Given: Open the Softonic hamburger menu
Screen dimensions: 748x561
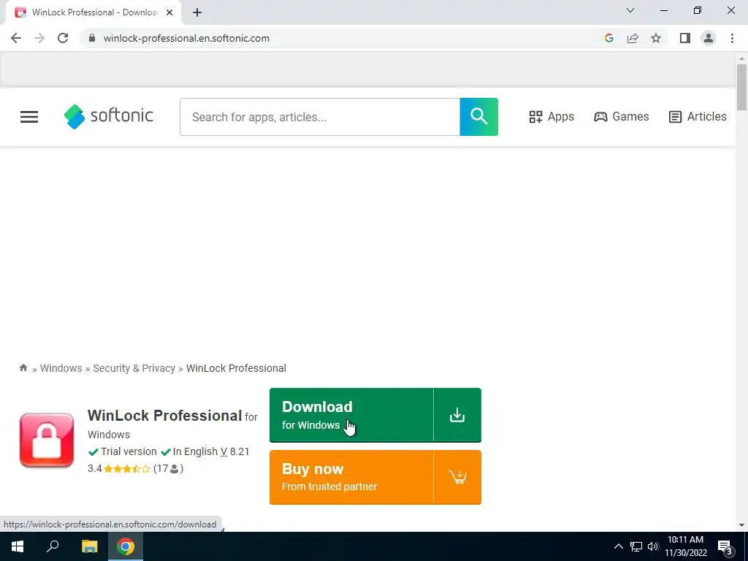Looking at the screenshot, I should 29,117.
